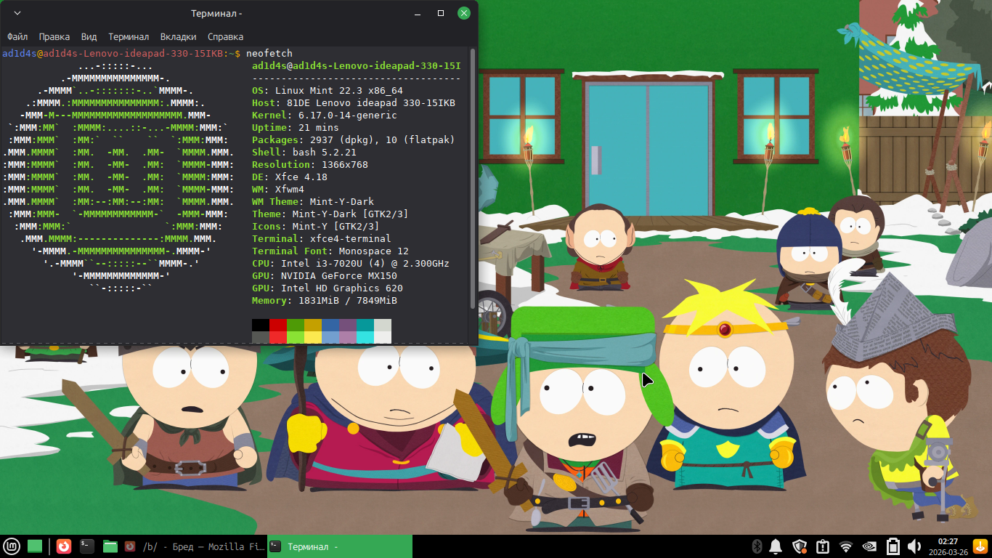The height and width of the screenshot is (558, 992).
Task: Open the Linux Mint menu
Action: (12, 546)
